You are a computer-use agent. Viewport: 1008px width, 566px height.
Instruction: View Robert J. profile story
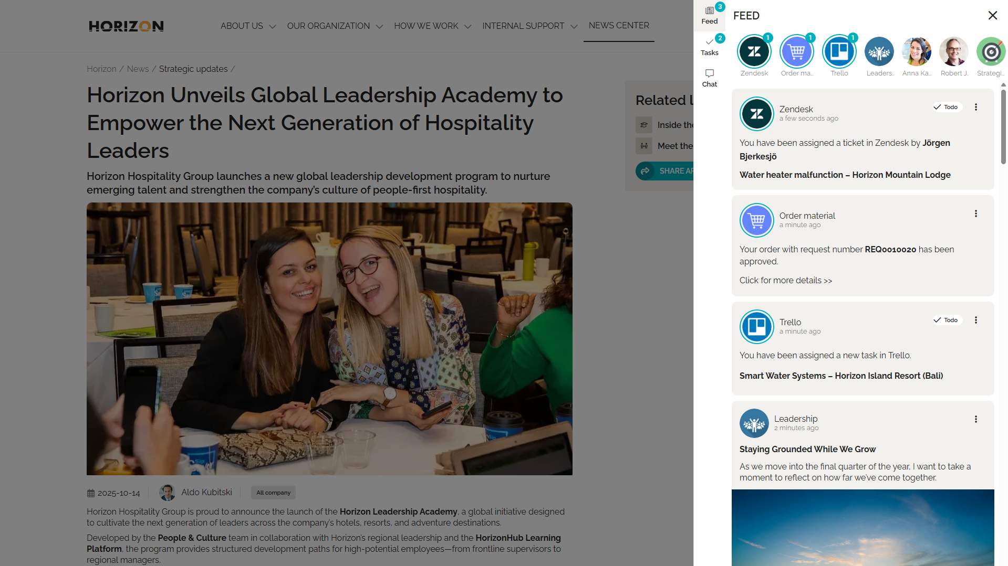pyautogui.click(x=953, y=52)
